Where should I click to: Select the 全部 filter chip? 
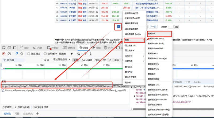point(75,60)
